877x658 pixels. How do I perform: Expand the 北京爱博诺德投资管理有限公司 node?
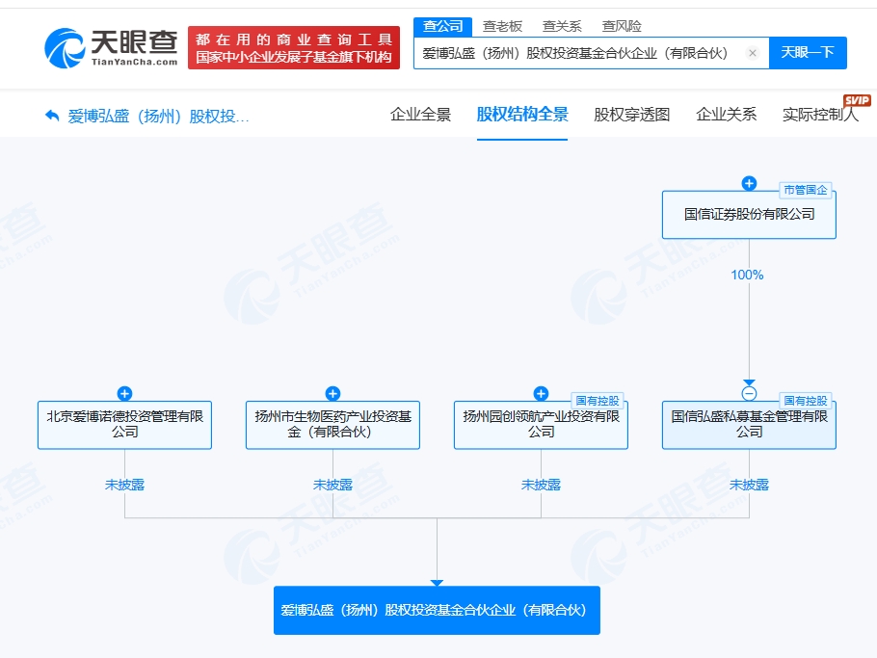pos(124,393)
